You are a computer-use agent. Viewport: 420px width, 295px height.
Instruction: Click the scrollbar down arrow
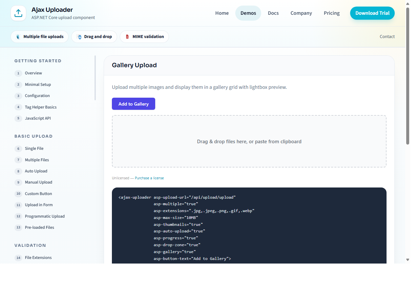click(x=408, y=260)
